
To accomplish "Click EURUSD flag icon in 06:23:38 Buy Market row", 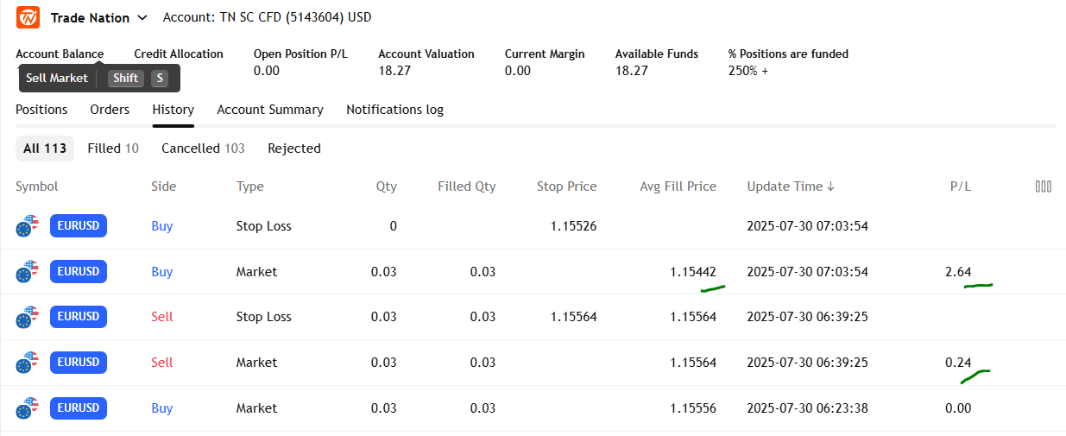I will (28, 408).
